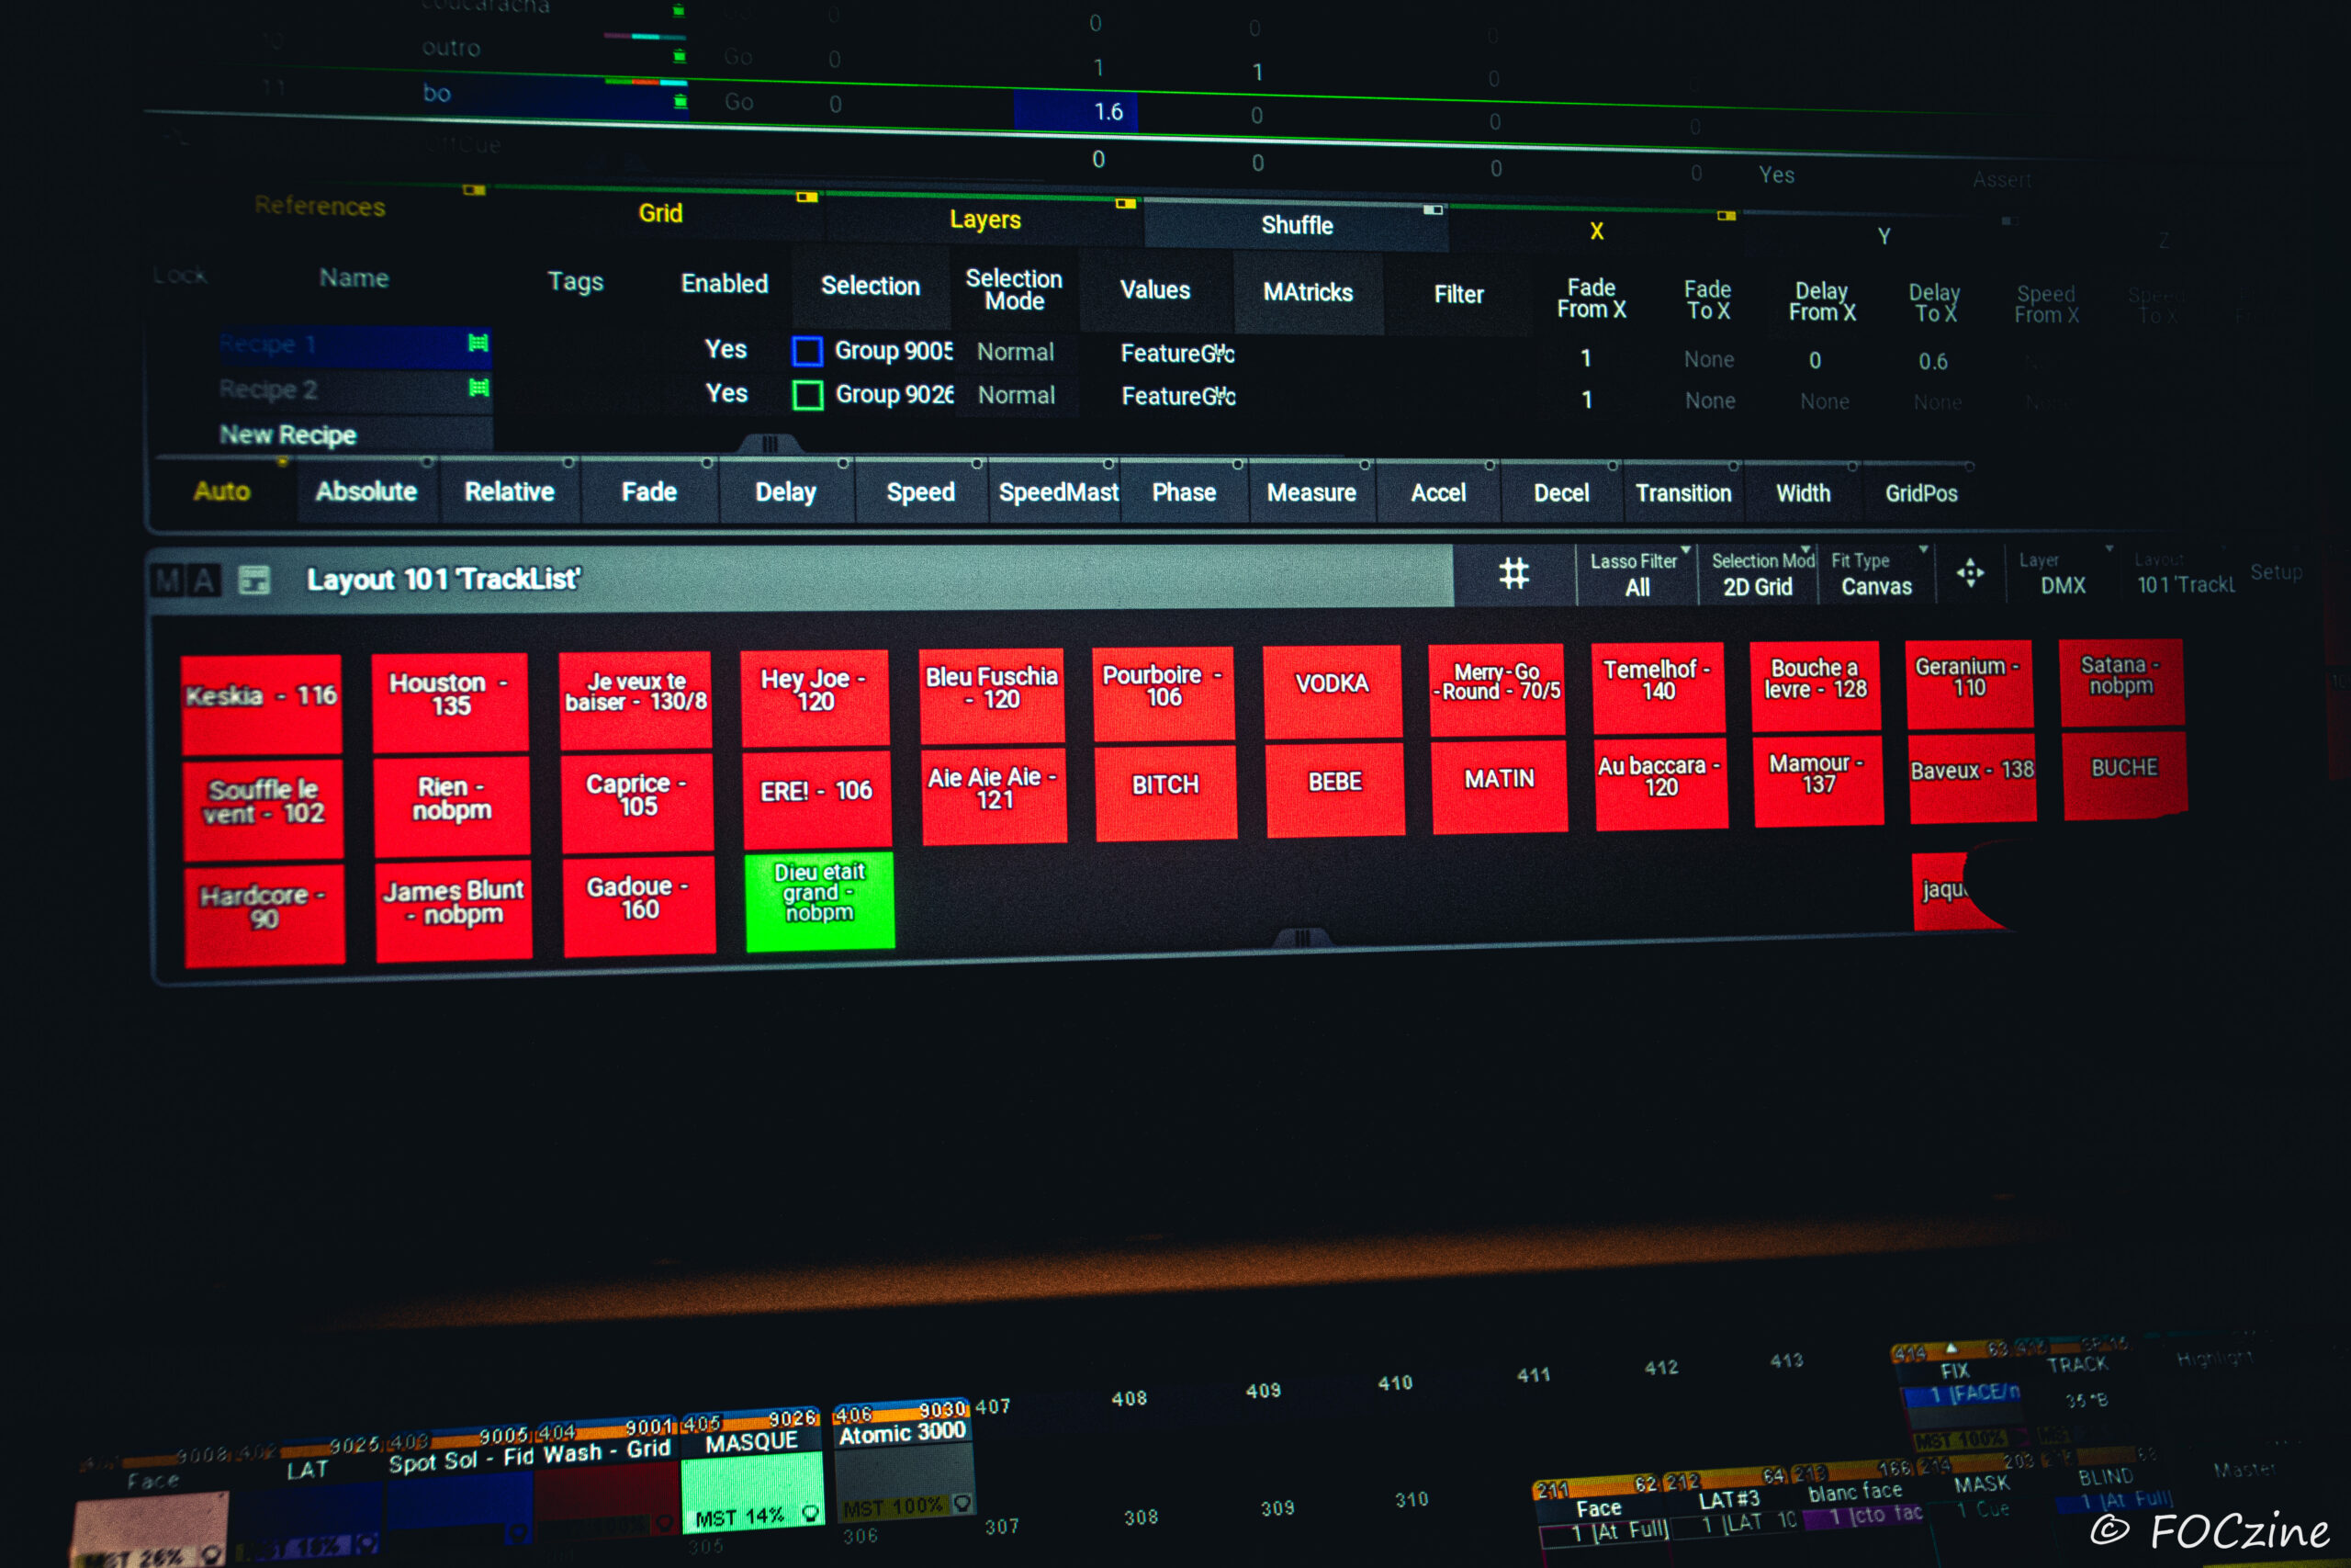Click the four-arrow move icon in Layout toolbar
The height and width of the screenshot is (1568, 2351).
click(1970, 573)
